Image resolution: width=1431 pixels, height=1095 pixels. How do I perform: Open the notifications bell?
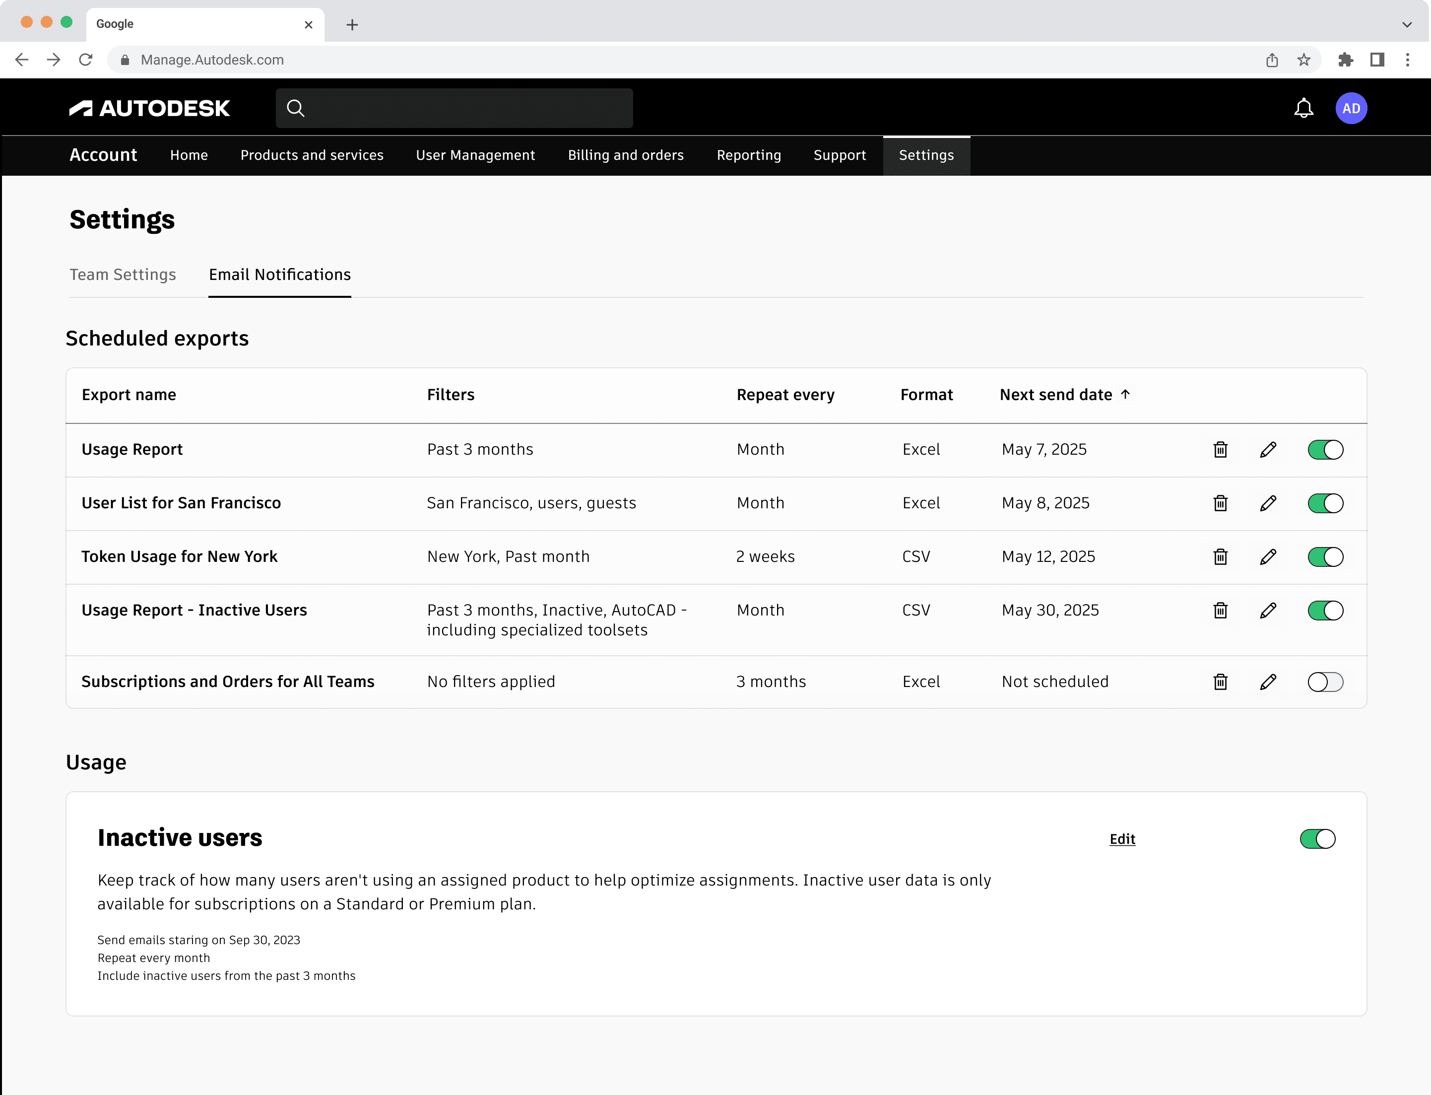point(1303,108)
